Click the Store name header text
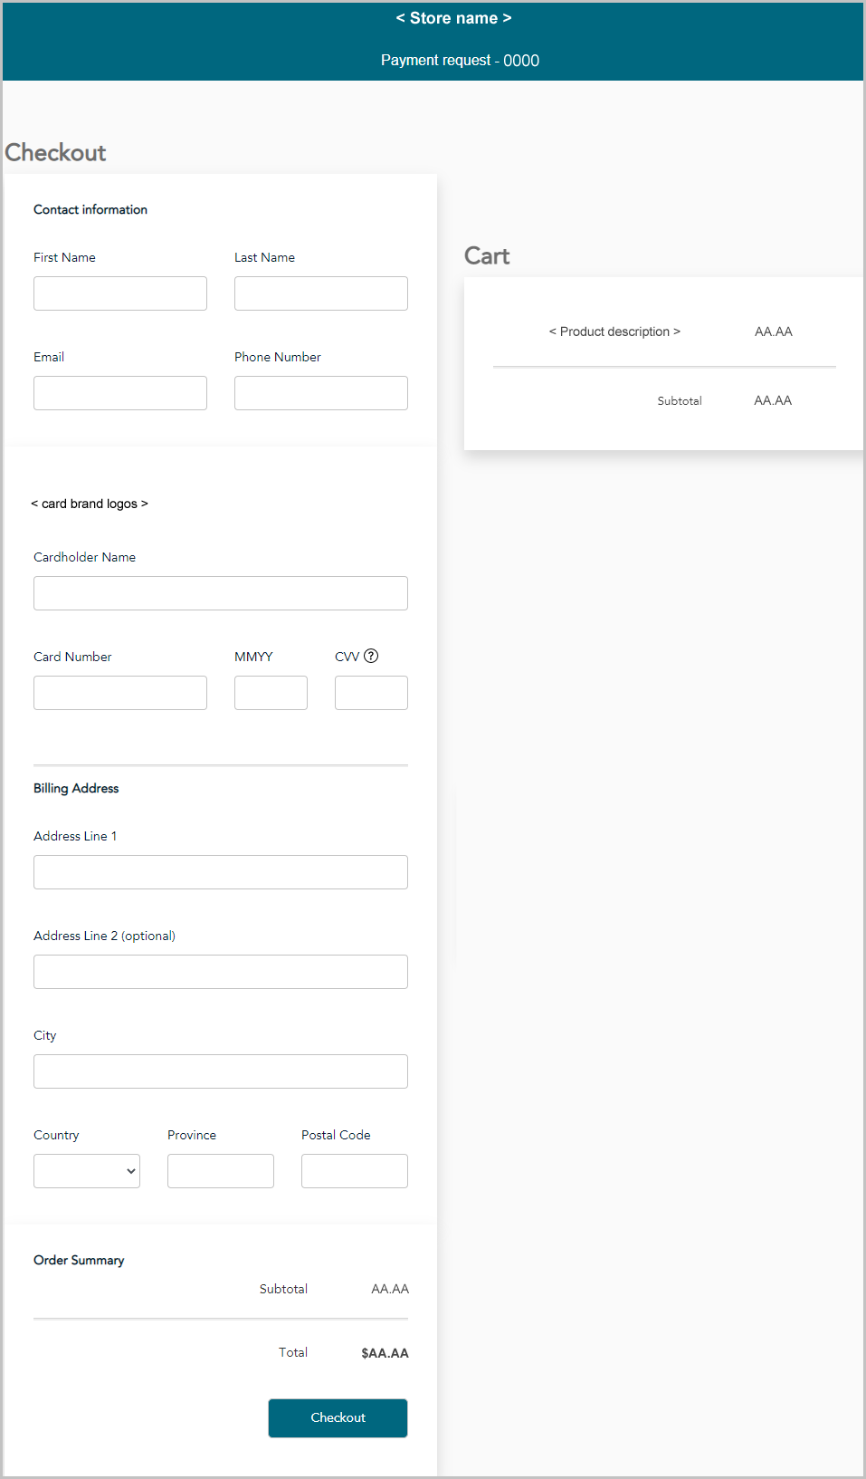 (453, 18)
